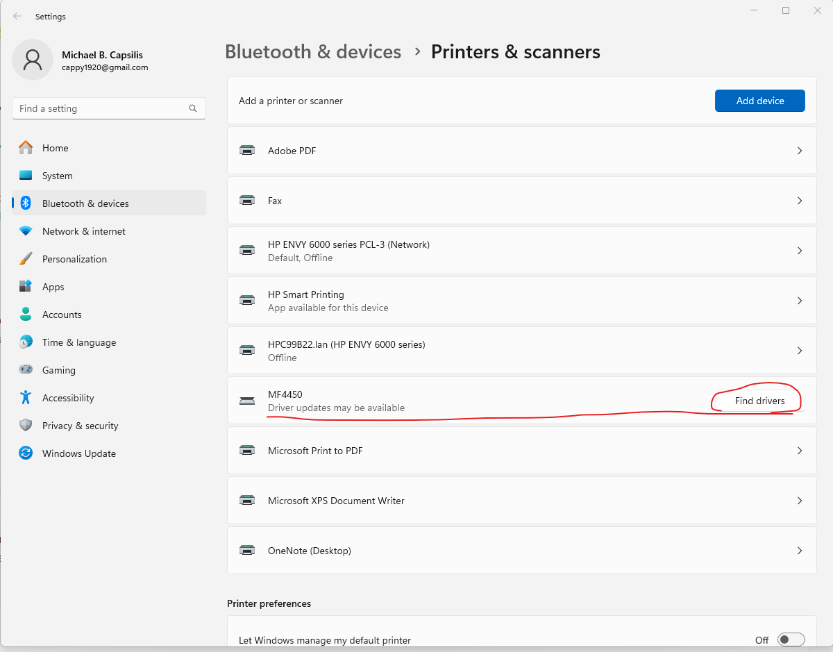Expand the Fax printer details

[x=799, y=201]
